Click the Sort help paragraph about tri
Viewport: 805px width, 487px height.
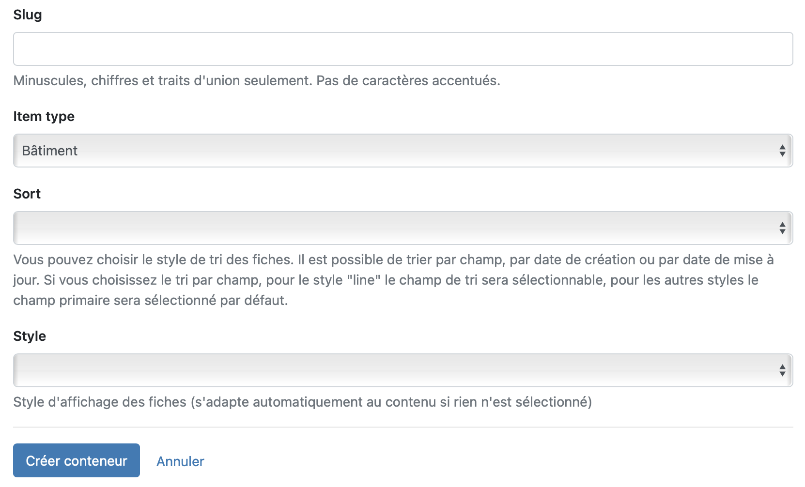click(x=392, y=280)
